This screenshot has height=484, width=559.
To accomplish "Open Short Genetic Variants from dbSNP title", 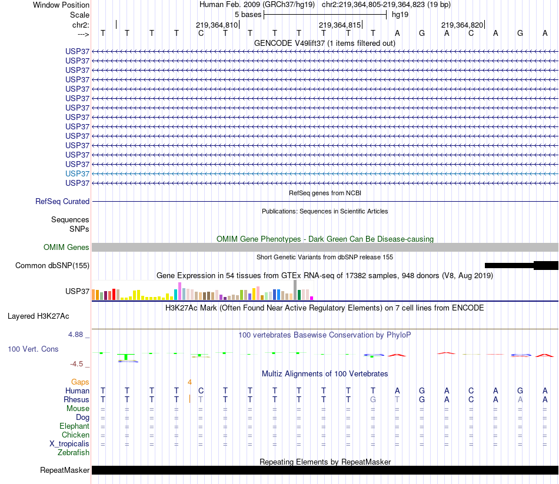I will (324, 257).
